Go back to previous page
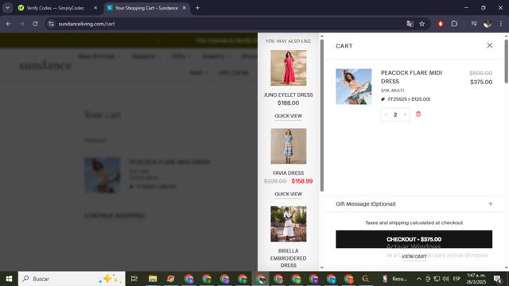Viewport: 509px width, 286px height. (x=9, y=24)
